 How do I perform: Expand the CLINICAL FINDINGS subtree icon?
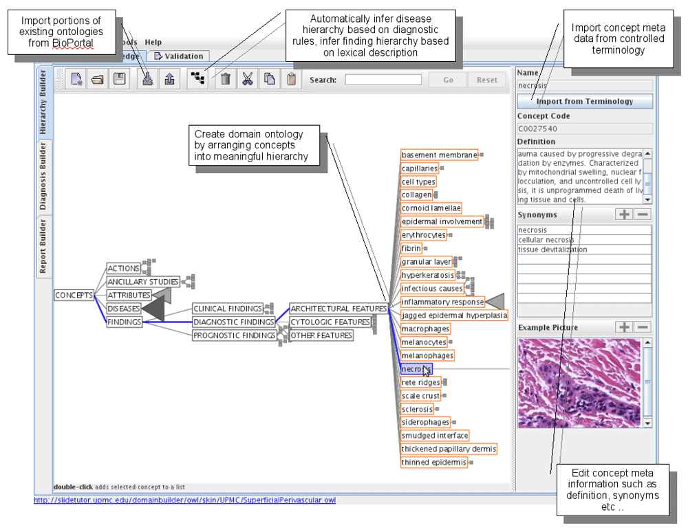pyautogui.click(x=268, y=309)
